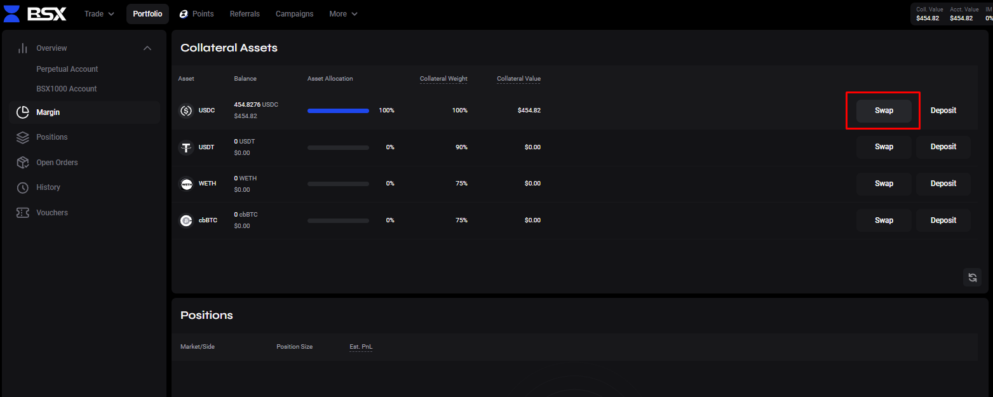This screenshot has width=993, height=397.
Task: Click Deposit for USDT
Action: [943, 147]
